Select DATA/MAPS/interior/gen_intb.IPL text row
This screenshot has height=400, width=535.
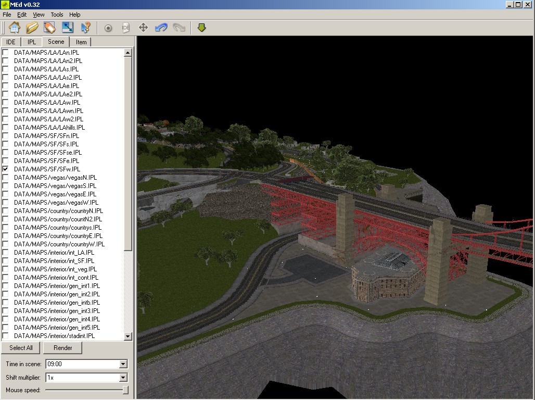pyautogui.click(x=57, y=302)
